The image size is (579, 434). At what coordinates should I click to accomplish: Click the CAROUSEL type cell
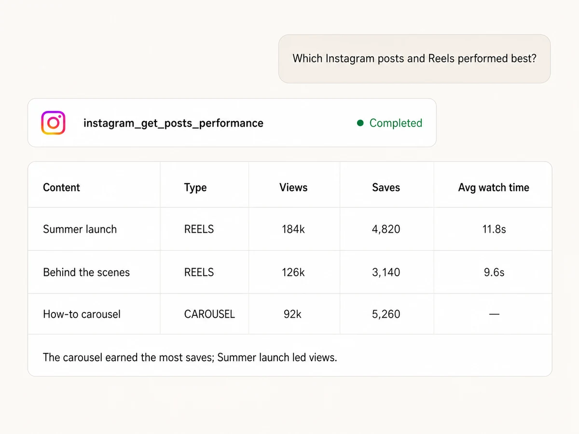tap(209, 314)
